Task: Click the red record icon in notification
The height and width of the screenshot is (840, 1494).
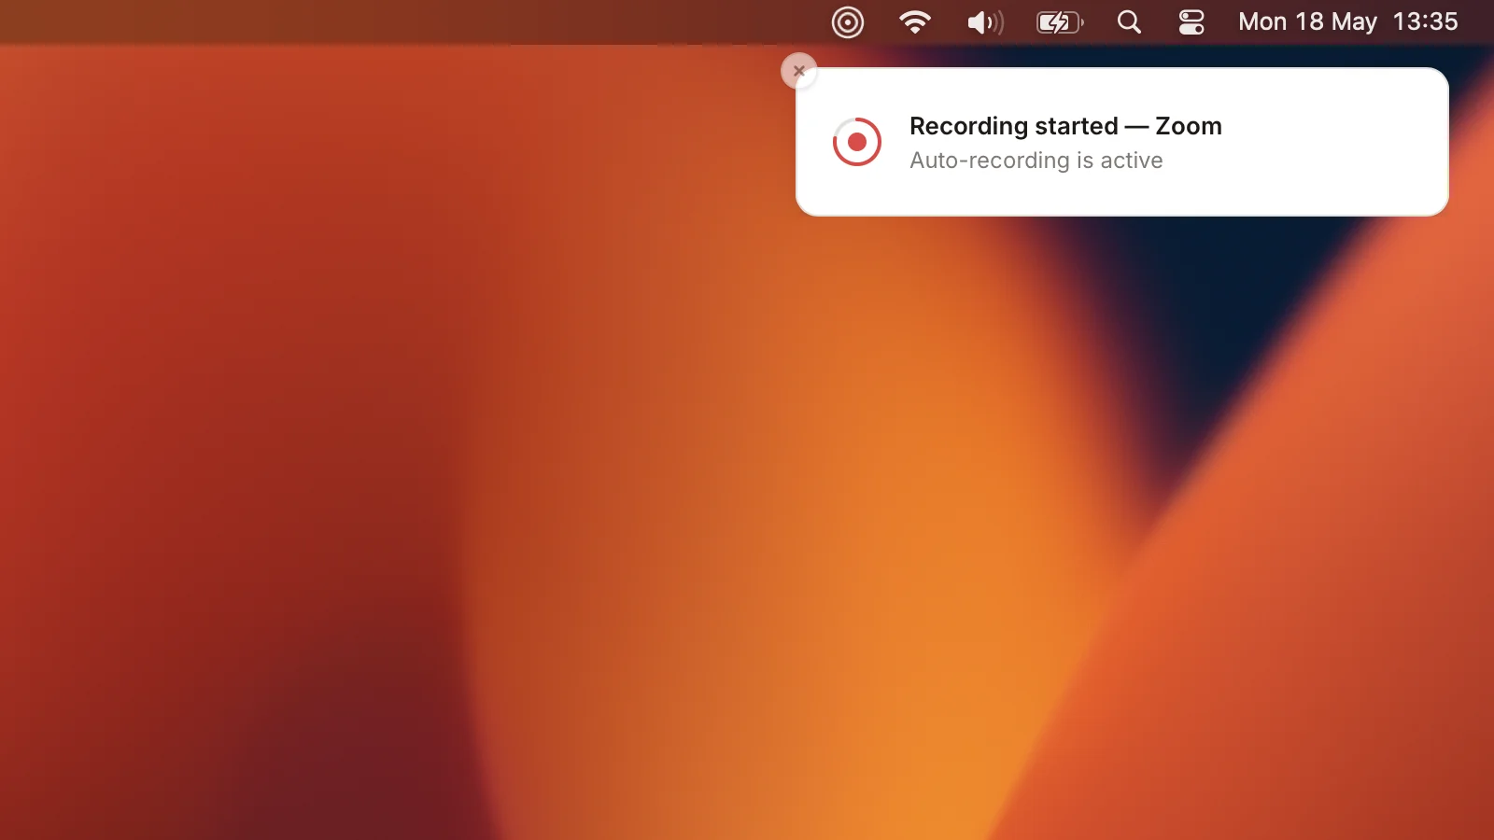Action: pos(857,142)
